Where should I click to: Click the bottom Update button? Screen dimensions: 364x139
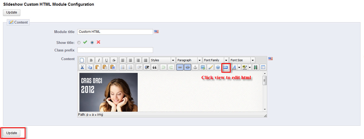pyautogui.click(x=12, y=133)
